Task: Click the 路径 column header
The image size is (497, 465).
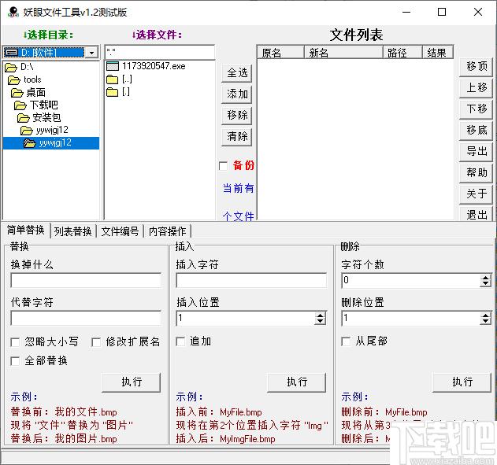Action: tap(402, 52)
